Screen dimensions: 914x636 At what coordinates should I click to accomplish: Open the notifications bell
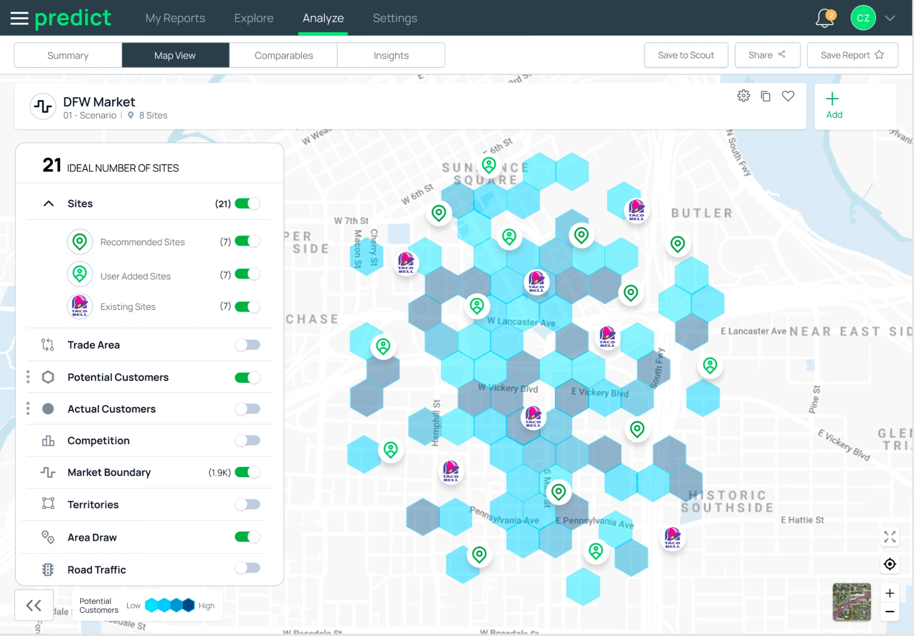click(825, 18)
